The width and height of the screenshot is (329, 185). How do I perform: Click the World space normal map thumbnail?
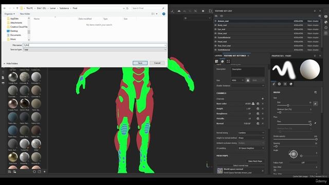pyautogui.click(x=220, y=171)
